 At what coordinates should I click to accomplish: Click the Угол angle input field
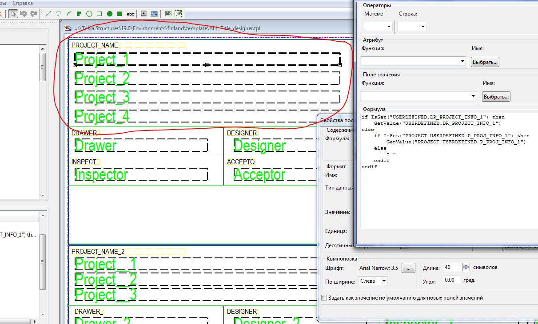click(x=451, y=280)
